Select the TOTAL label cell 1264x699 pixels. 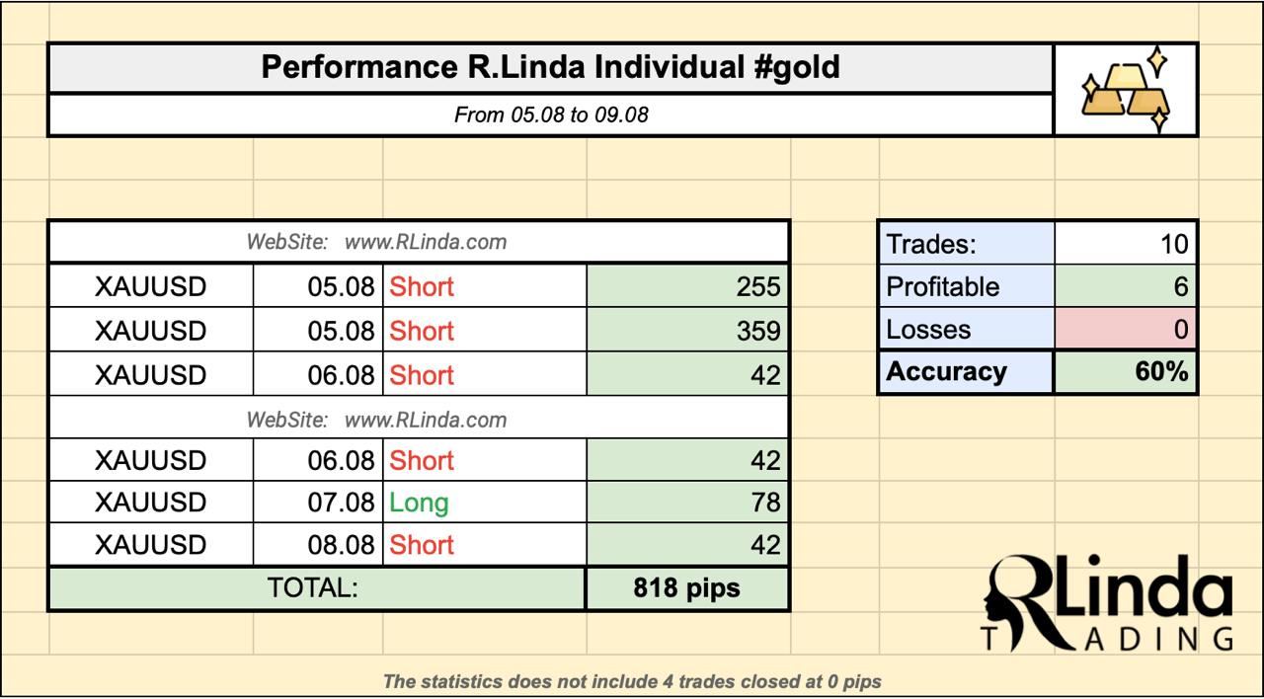(316, 588)
